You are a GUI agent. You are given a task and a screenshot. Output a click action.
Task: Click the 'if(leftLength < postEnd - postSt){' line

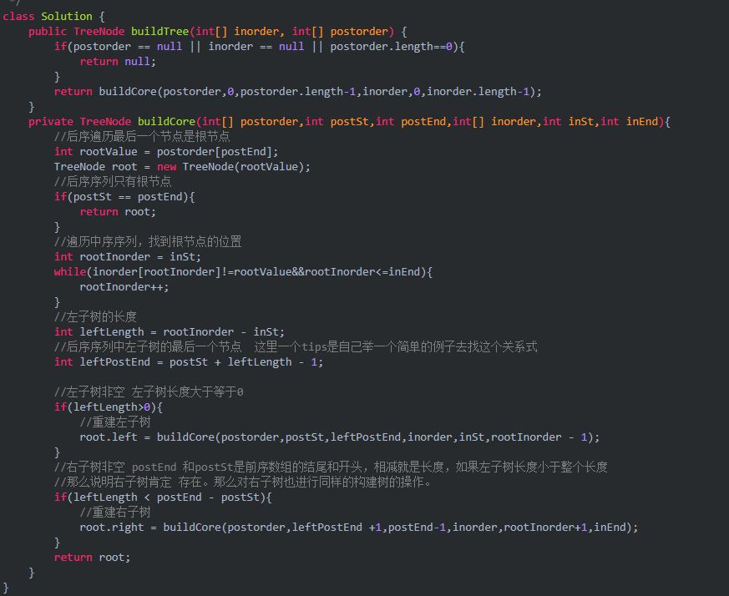pyautogui.click(x=163, y=498)
